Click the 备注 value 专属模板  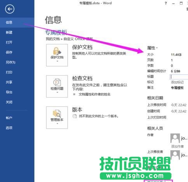coord(177,88)
